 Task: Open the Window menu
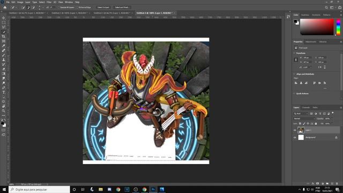pyautogui.click(x=69, y=2)
